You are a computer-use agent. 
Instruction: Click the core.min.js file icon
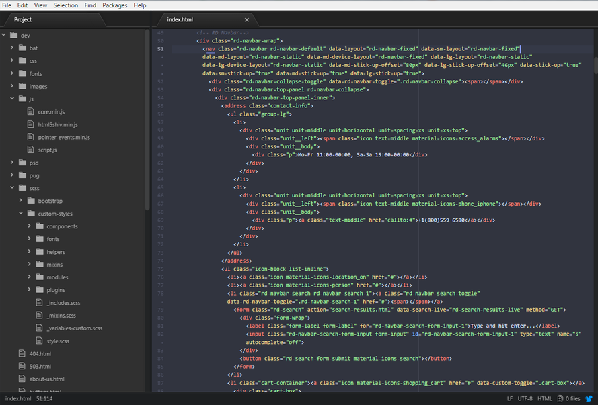(31, 111)
